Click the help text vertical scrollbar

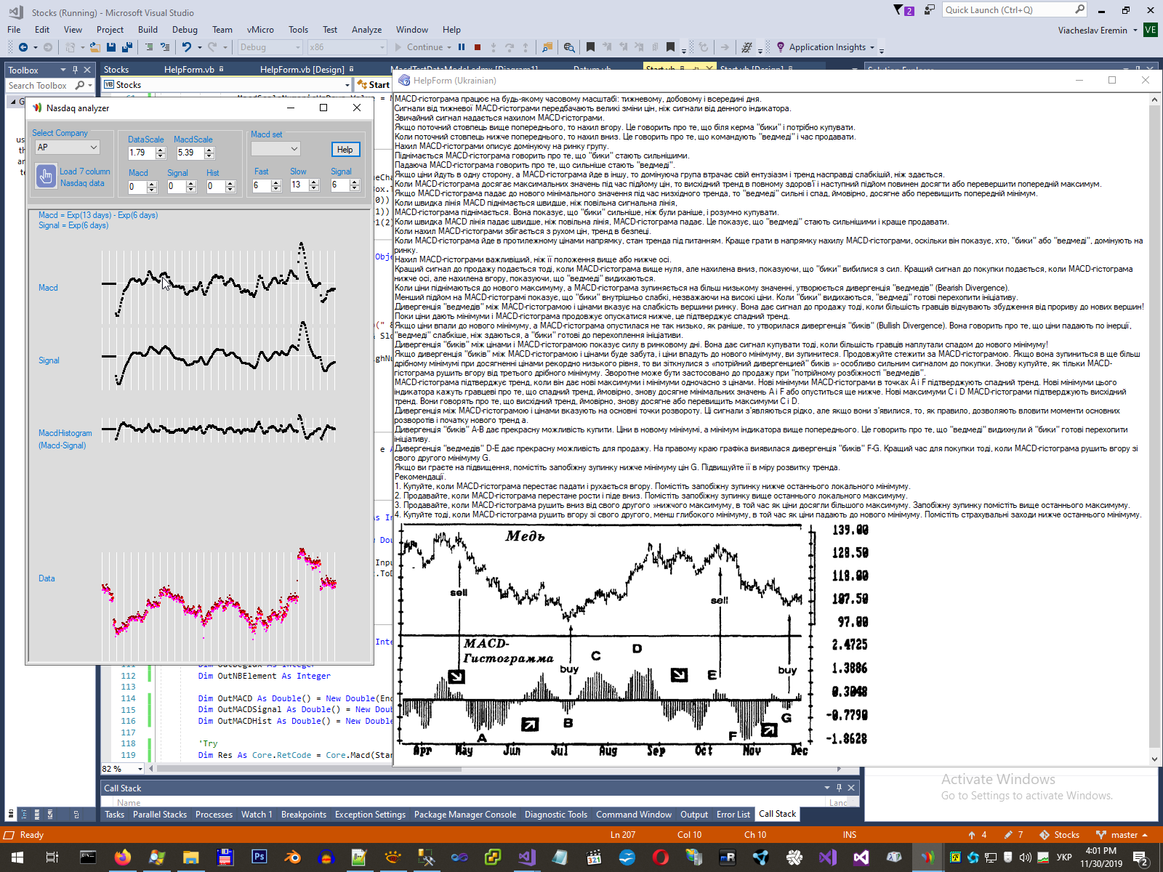coord(1154,429)
